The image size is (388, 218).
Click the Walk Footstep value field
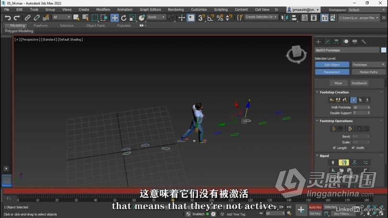[360, 107]
